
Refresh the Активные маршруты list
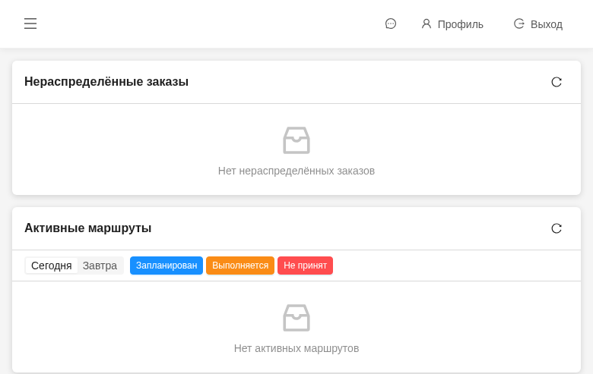pos(557,228)
